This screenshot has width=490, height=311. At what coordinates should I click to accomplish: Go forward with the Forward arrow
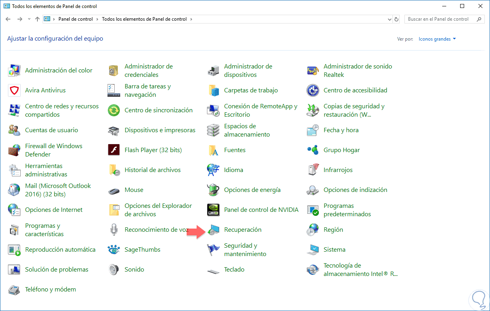[20, 19]
